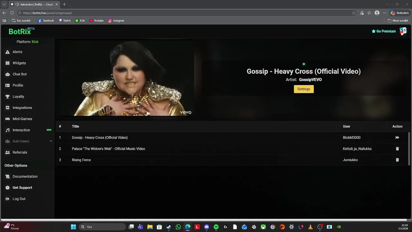This screenshot has height=232, width=412.
Task: Open Steam from the taskbar
Action: coord(169,227)
